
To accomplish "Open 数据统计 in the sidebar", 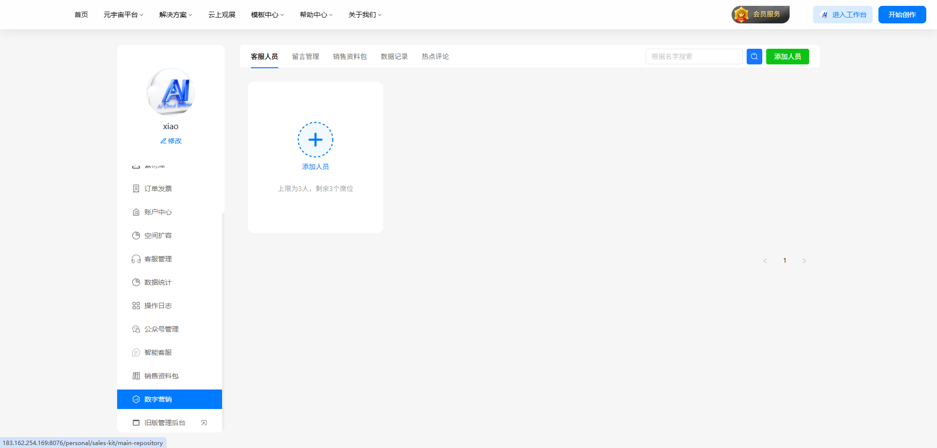I will click(158, 282).
